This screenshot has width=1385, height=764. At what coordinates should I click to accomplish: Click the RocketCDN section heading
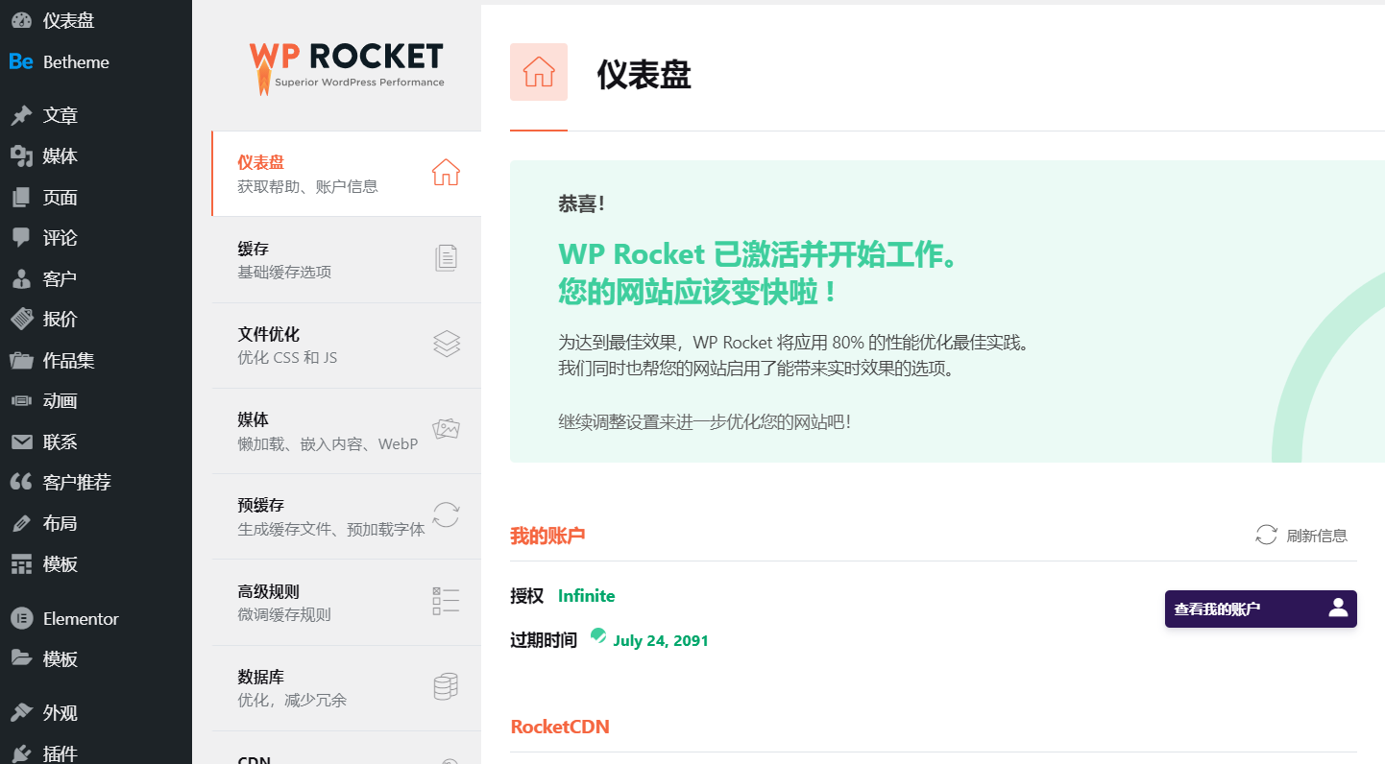pyautogui.click(x=560, y=727)
